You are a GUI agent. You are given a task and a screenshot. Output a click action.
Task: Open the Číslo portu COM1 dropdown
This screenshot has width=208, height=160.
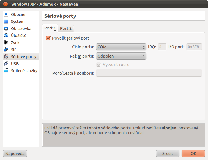121,47
